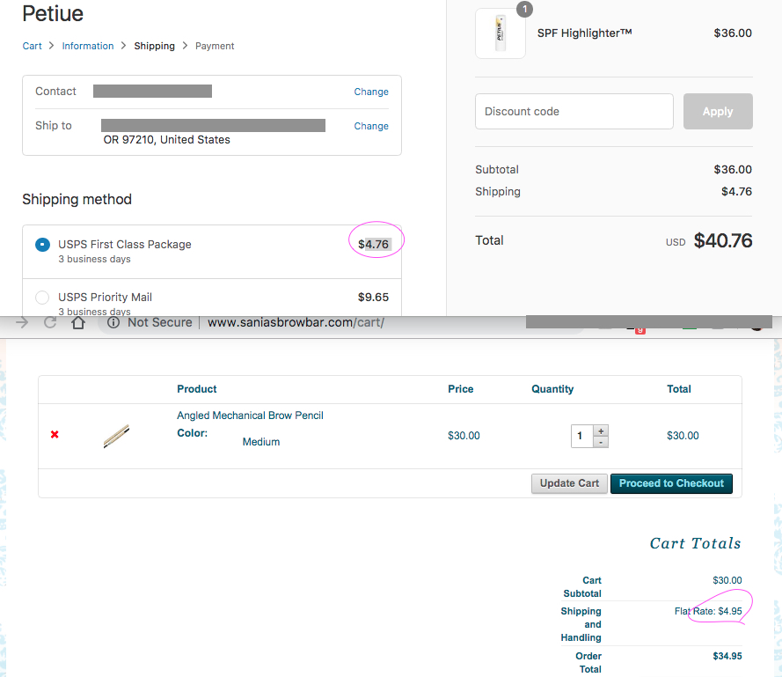Viewport: 782px width, 677px height.
Task: Change the contact information
Action: pyautogui.click(x=370, y=92)
